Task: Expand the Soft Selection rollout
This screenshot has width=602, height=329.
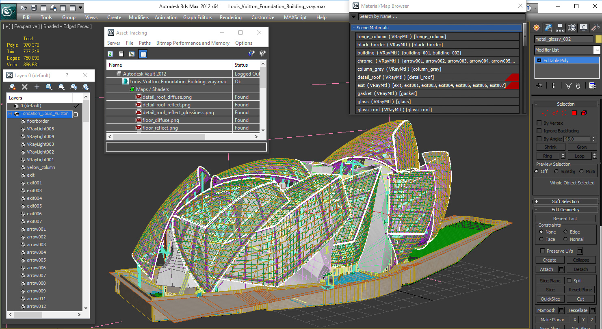Action: [565, 201]
